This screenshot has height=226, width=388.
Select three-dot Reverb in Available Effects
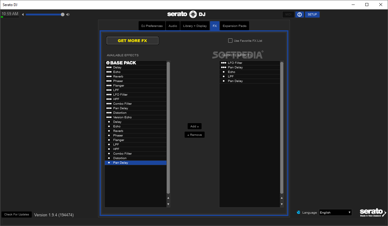click(136, 77)
